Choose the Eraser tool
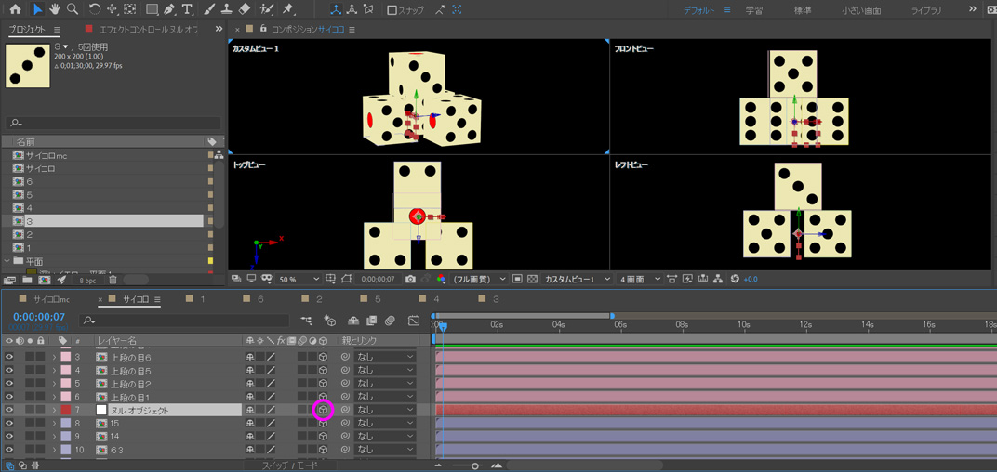This screenshot has width=997, height=472. [244, 9]
